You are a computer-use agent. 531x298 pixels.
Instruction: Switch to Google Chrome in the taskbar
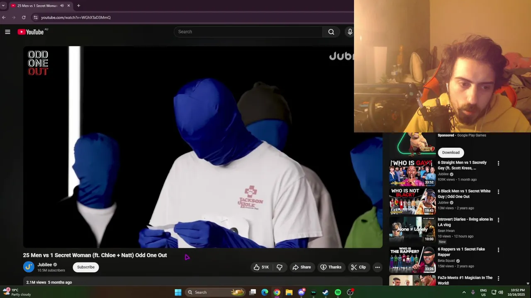(277, 292)
